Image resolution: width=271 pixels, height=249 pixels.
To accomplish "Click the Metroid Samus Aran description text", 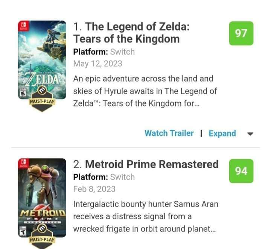I will coord(146,216).
